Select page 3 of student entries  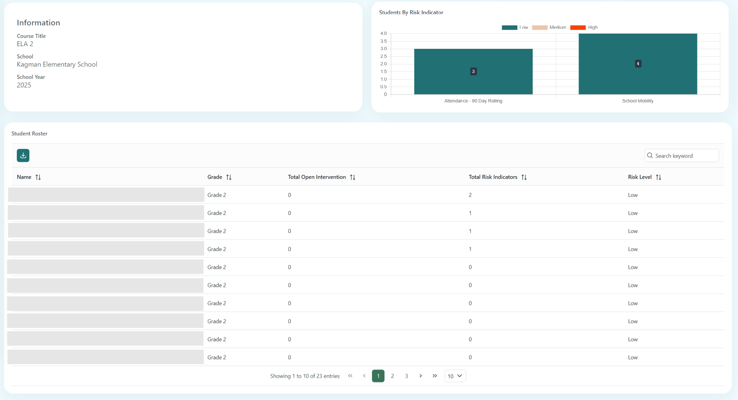(407, 376)
